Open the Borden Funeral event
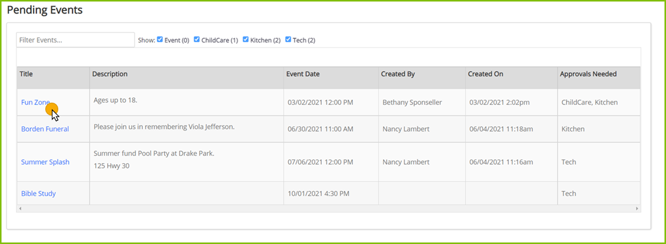Viewport: 666px width, 244px height. (45, 129)
